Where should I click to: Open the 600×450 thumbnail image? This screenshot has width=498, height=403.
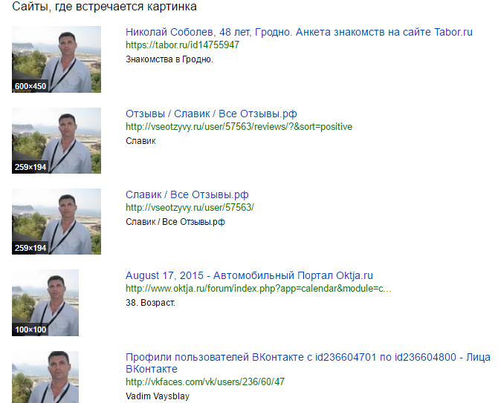[x=56, y=59]
